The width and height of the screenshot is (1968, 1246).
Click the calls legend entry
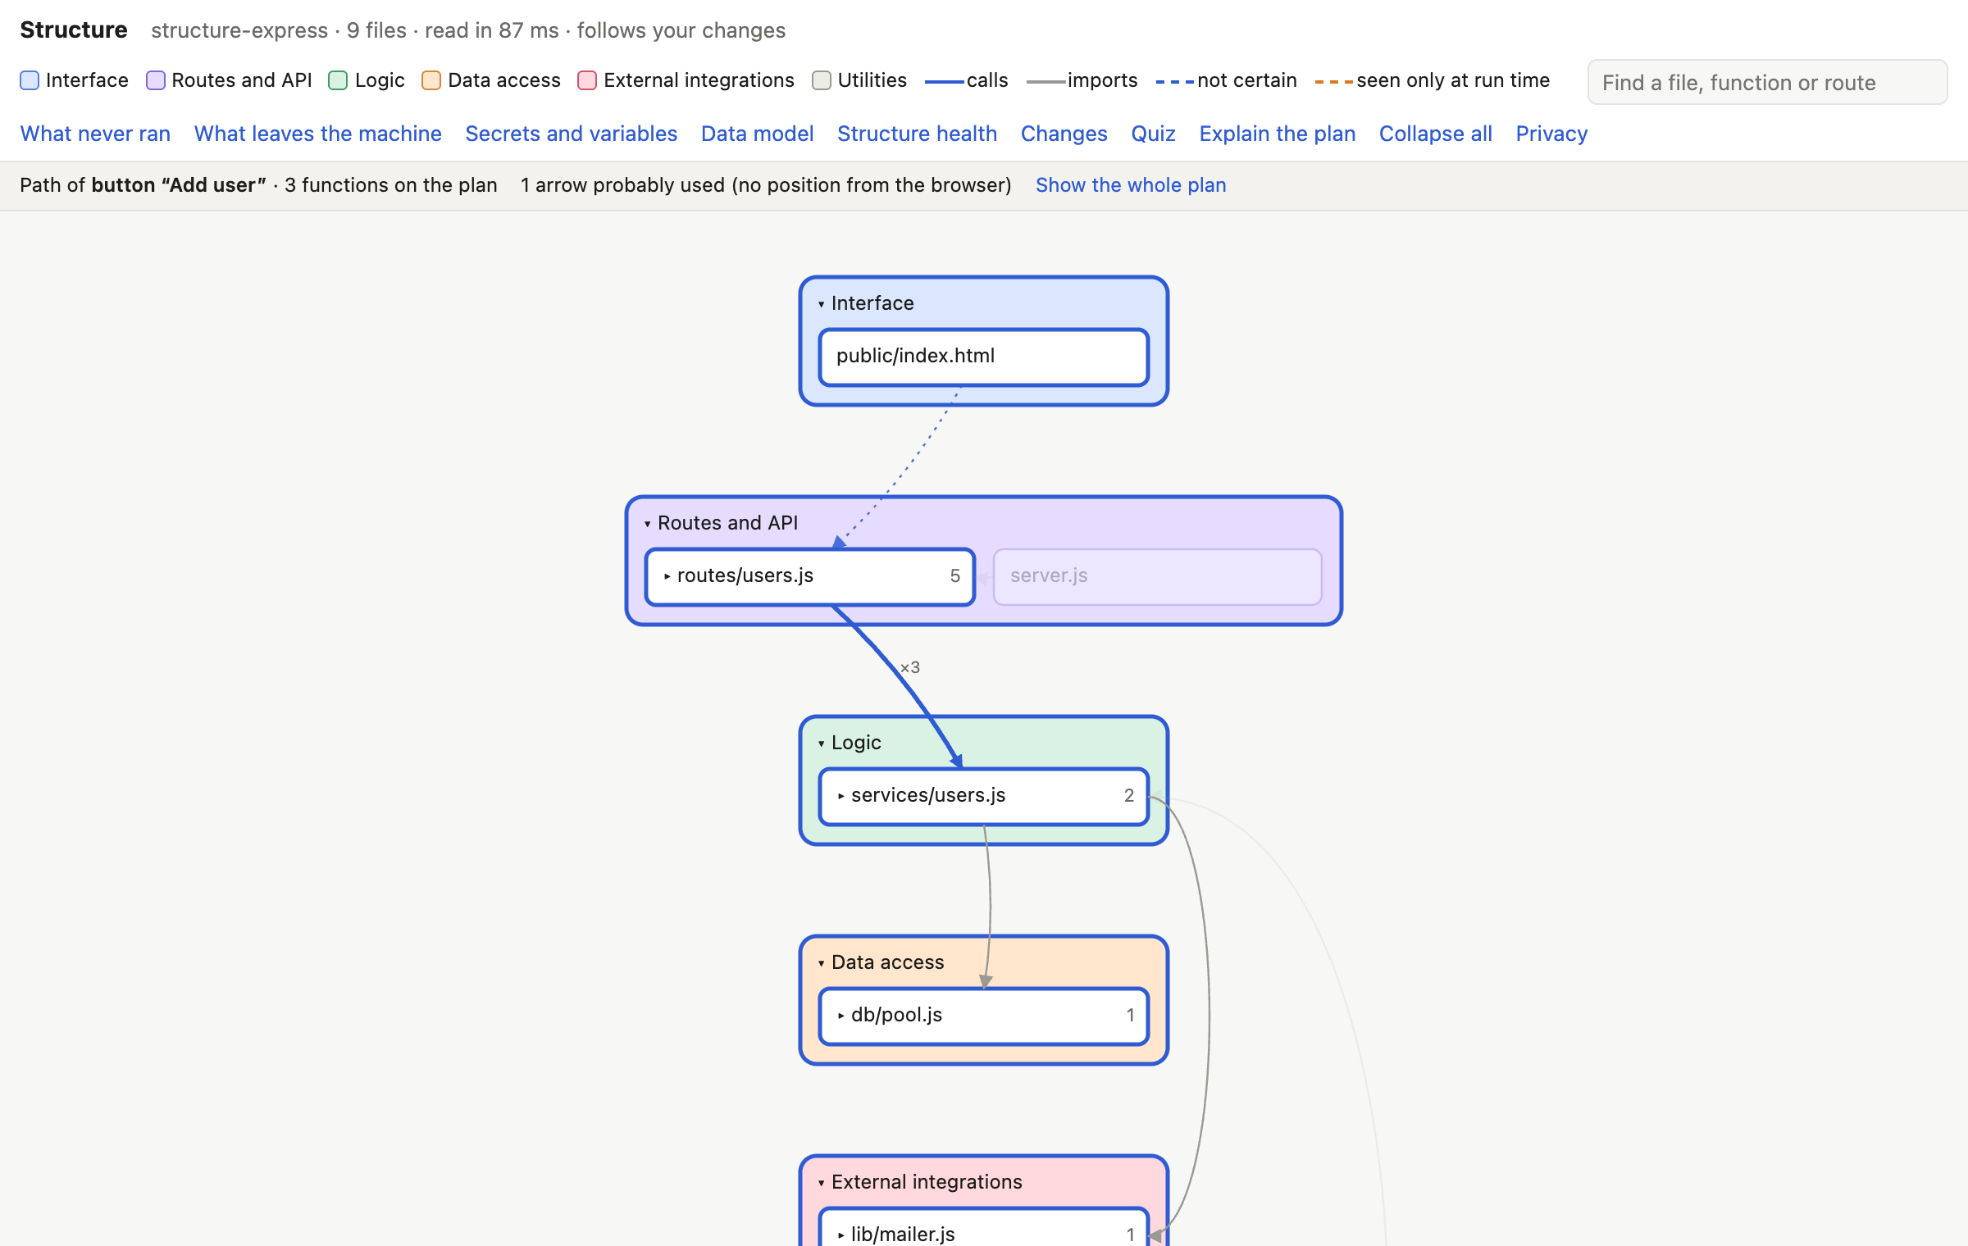tap(967, 80)
